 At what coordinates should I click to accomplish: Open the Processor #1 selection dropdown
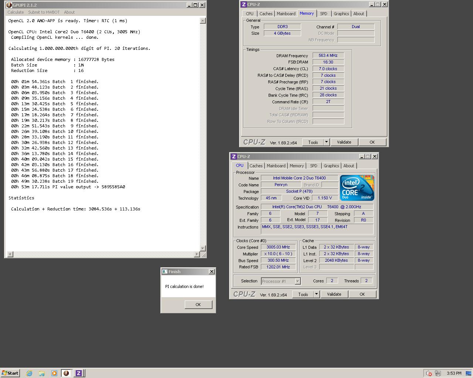281,281
